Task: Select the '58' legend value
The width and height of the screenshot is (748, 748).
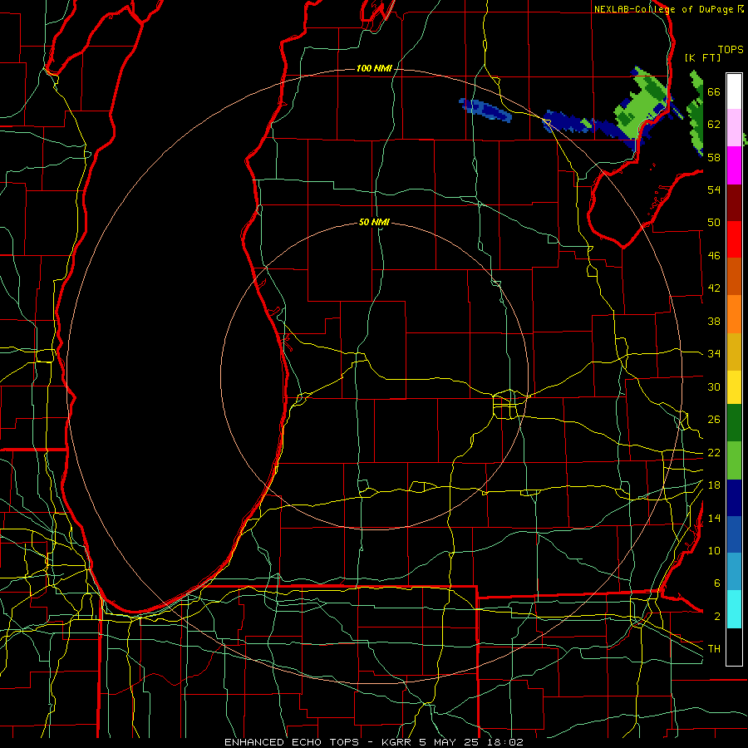Action: [x=714, y=157]
